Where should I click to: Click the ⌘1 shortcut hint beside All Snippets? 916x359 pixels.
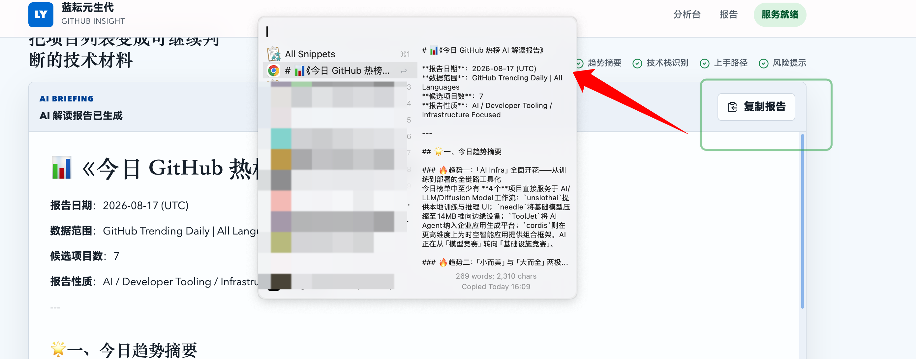(x=405, y=54)
